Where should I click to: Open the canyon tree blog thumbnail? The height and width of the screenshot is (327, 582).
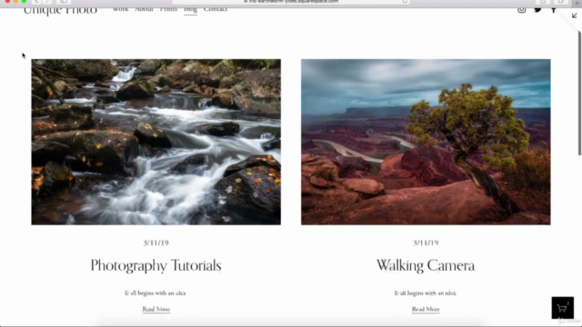pos(426,142)
